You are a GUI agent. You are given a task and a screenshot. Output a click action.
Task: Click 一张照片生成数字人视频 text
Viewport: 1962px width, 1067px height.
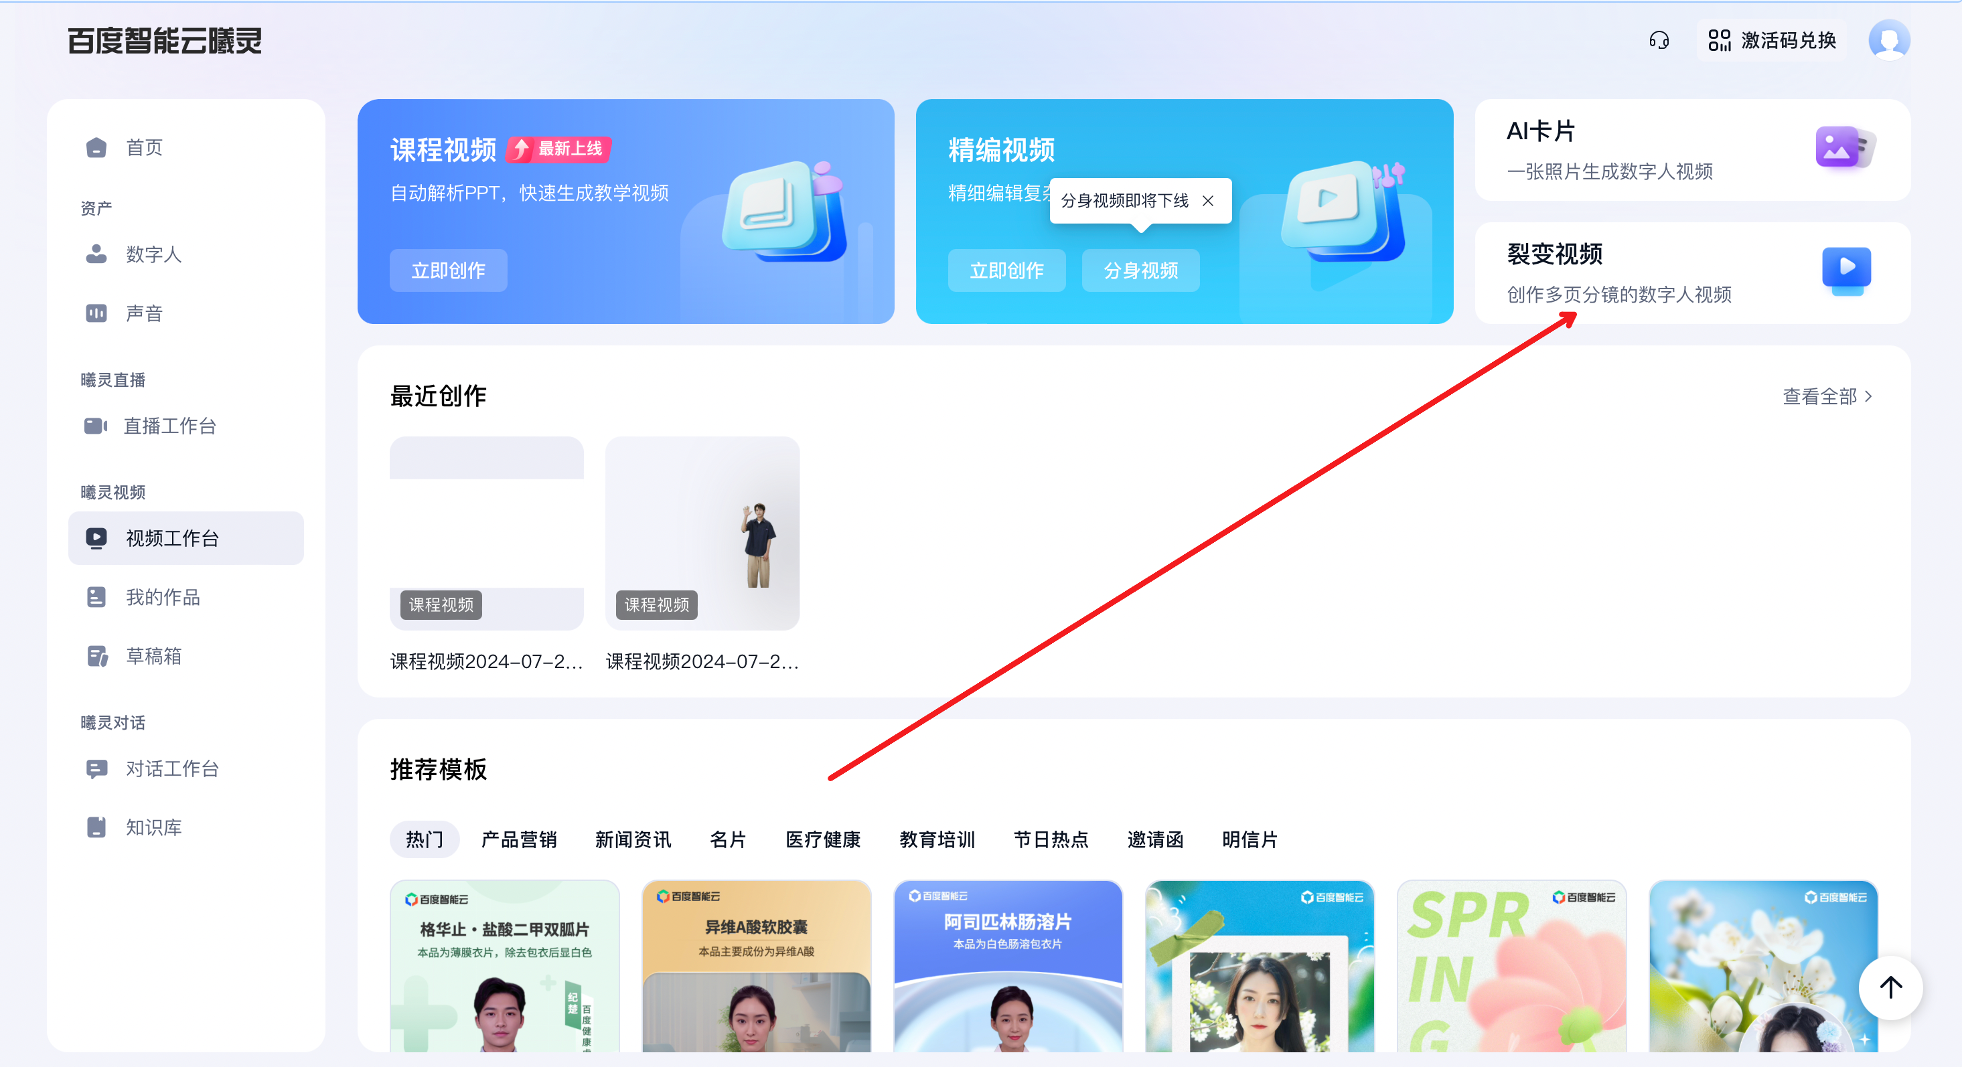click(x=1609, y=171)
